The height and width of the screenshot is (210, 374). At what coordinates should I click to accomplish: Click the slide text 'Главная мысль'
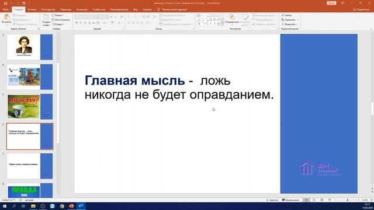(135, 80)
